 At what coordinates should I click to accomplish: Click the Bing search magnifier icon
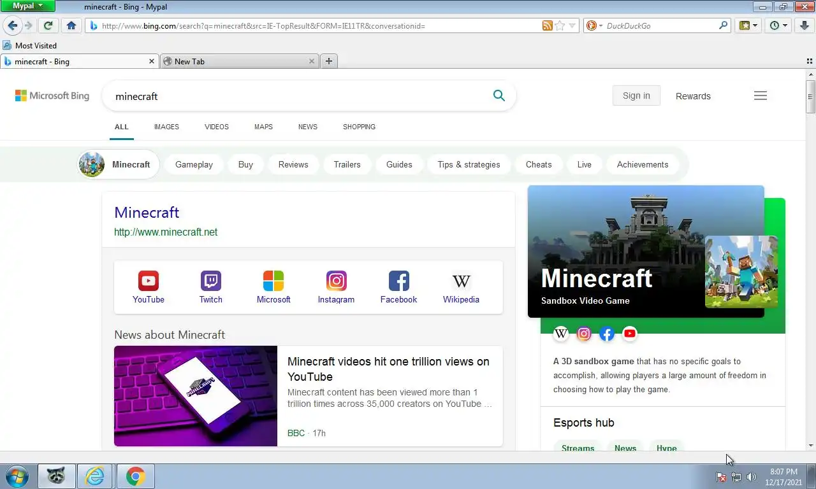click(499, 96)
